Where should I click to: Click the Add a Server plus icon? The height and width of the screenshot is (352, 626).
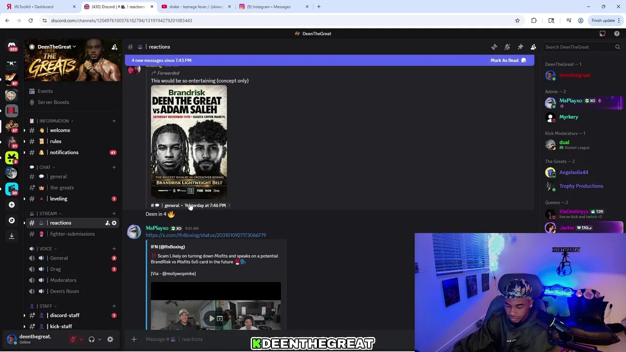(12, 205)
